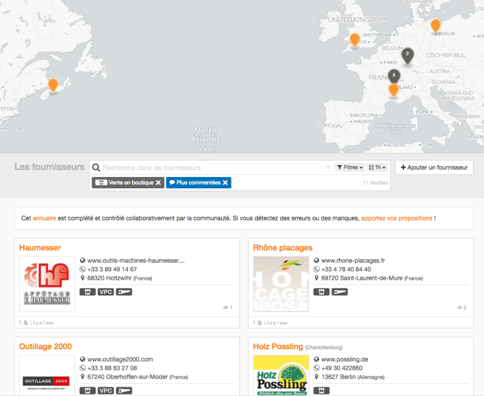The height and width of the screenshot is (396, 484).
Task: Visit www.outillage2000.com website link
Action: pyautogui.click(x=120, y=359)
